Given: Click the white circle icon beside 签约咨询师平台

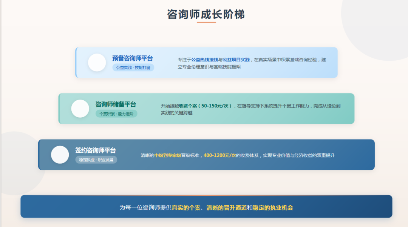Looking at the screenshot, I should click(60, 155).
